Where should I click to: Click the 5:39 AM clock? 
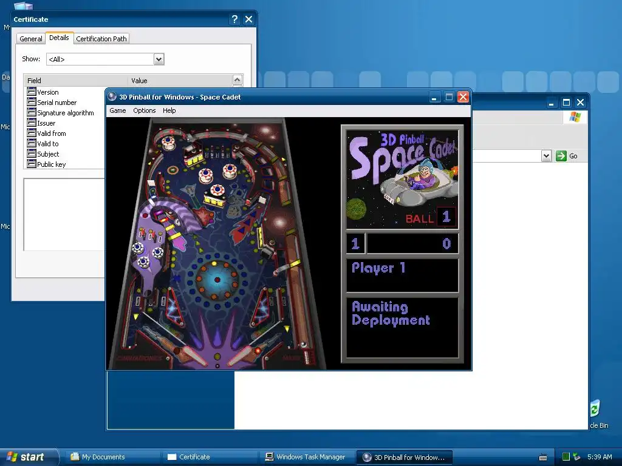600,457
